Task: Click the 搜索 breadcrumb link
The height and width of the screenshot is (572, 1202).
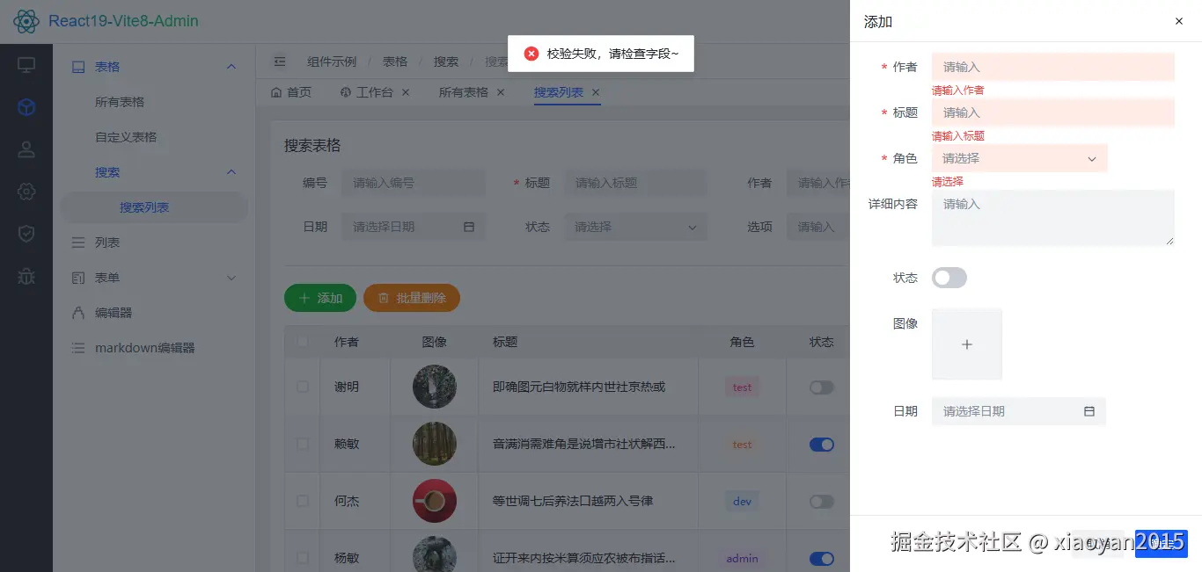Action: (x=446, y=62)
